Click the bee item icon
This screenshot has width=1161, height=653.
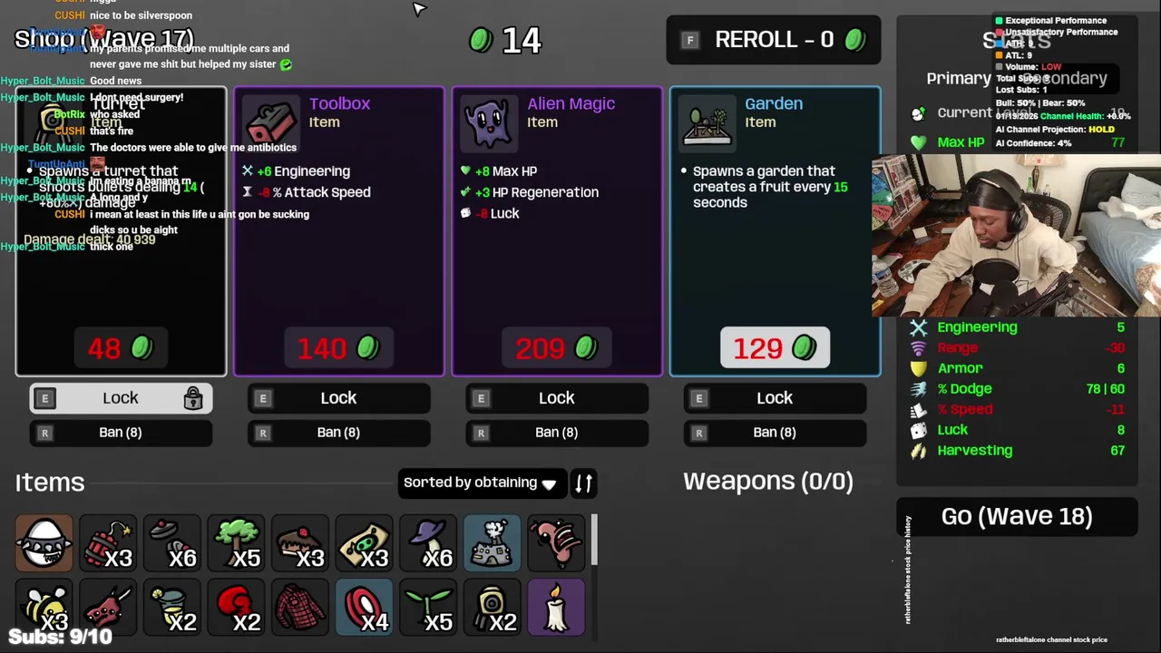tap(44, 607)
